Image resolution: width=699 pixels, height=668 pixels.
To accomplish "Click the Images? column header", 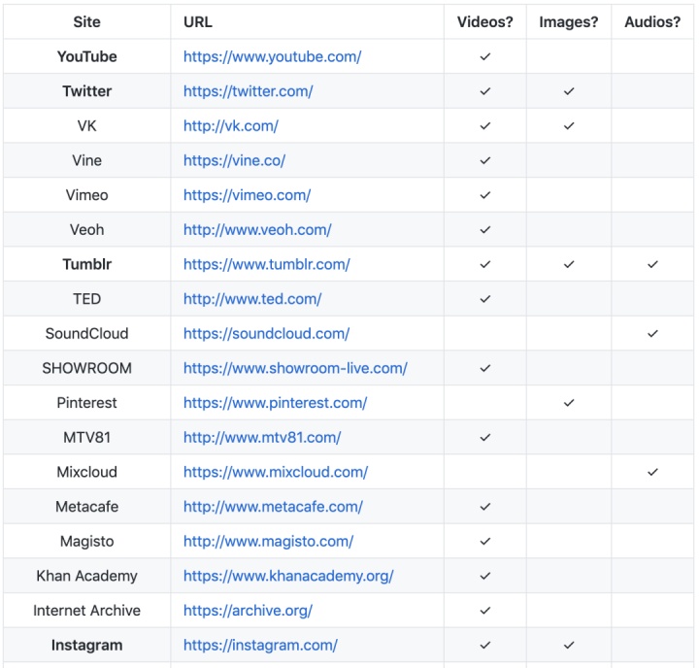I will coord(569,22).
